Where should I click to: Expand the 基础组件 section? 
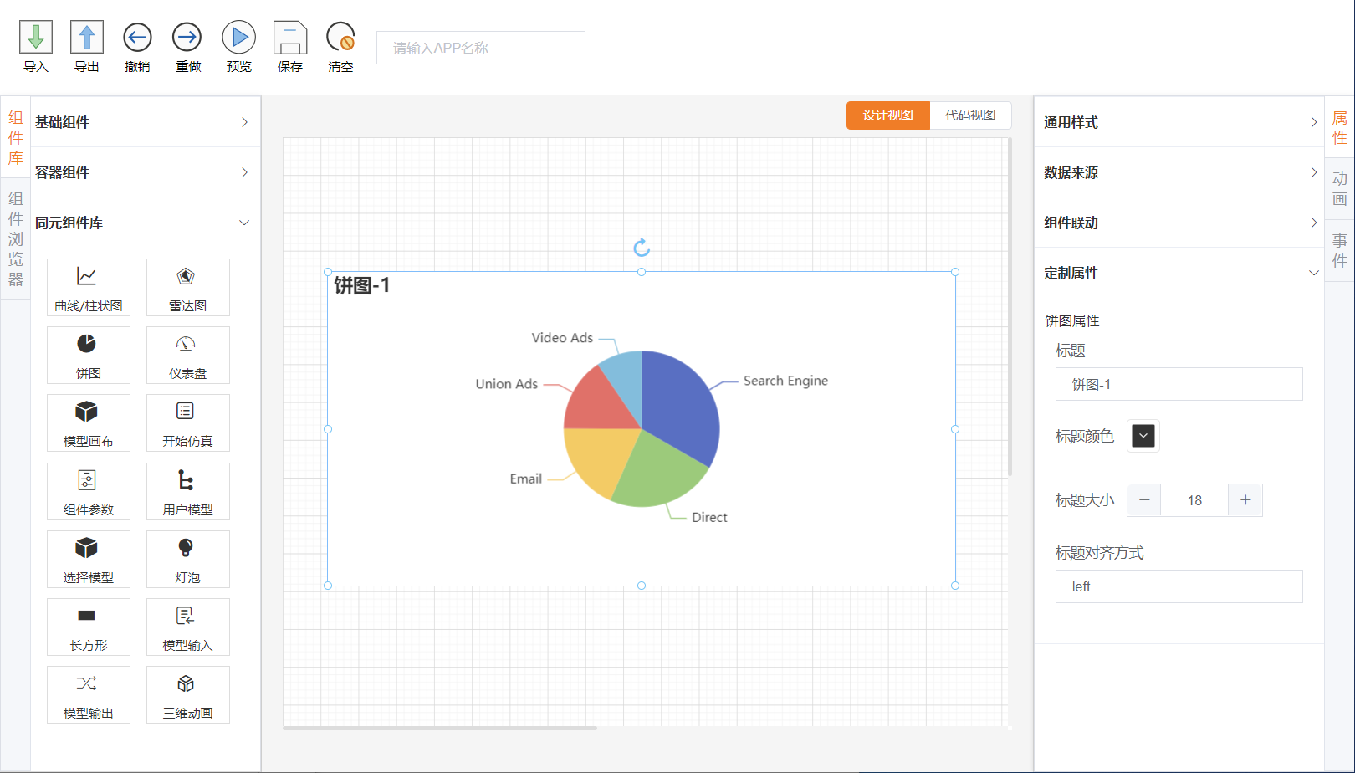[x=146, y=122]
